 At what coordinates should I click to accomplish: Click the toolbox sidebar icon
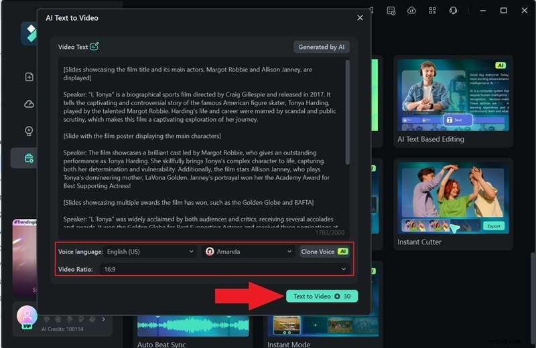click(29, 158)
